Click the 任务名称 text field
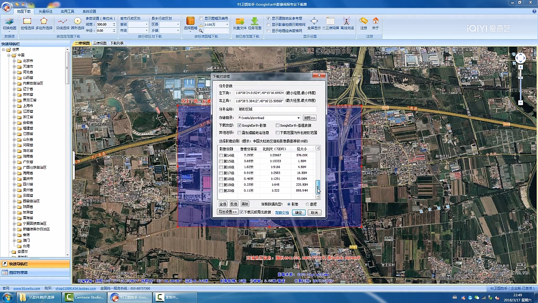The height and width of the screenshot is (303, 538). (277, 109)
